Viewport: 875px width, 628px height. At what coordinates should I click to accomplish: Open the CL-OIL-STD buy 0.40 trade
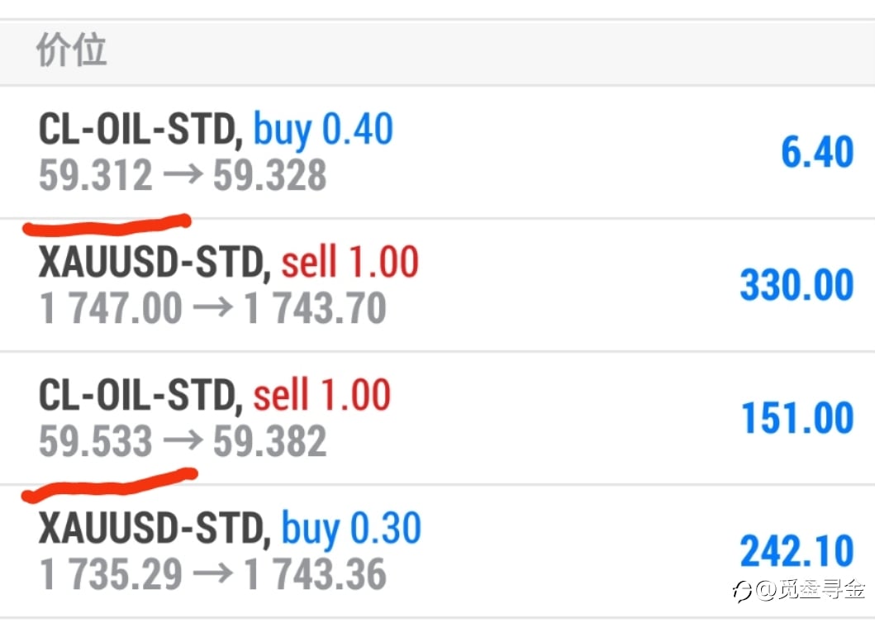[438, 152]
